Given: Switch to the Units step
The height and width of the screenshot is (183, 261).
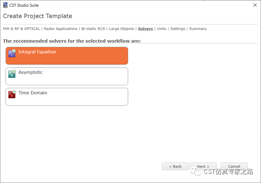Looking at the screenshot, I should coord(161,29).
